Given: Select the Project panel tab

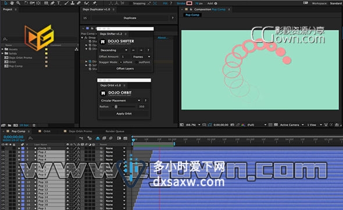Looking at the screenshot, I should (x=8, y=9).
